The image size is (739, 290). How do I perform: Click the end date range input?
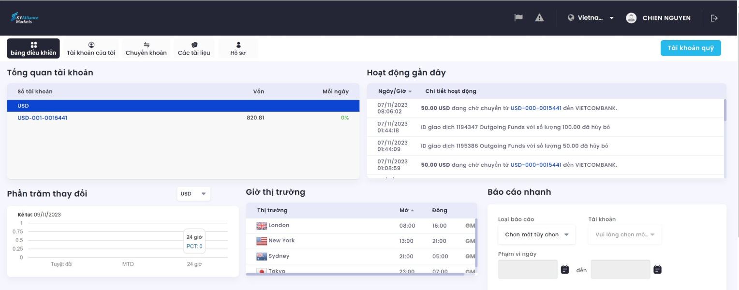(x=620, y=270)
